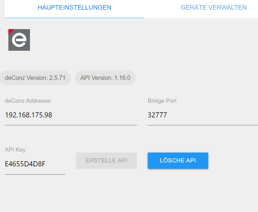Click the IP address 192.168.175.98
This screenshot has width=258, height=212.
tap(28, 115)
